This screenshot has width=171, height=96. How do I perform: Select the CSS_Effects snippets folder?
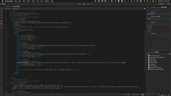[153, 59]
